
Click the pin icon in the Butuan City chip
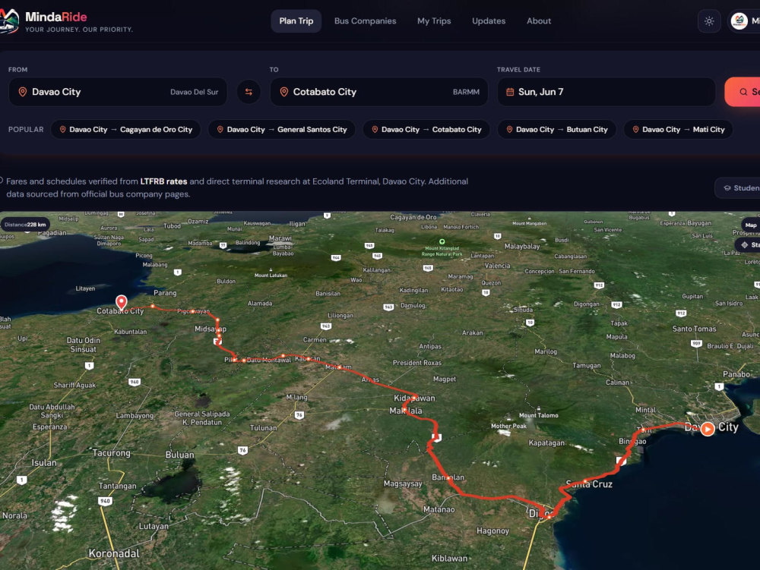point(509,130)
